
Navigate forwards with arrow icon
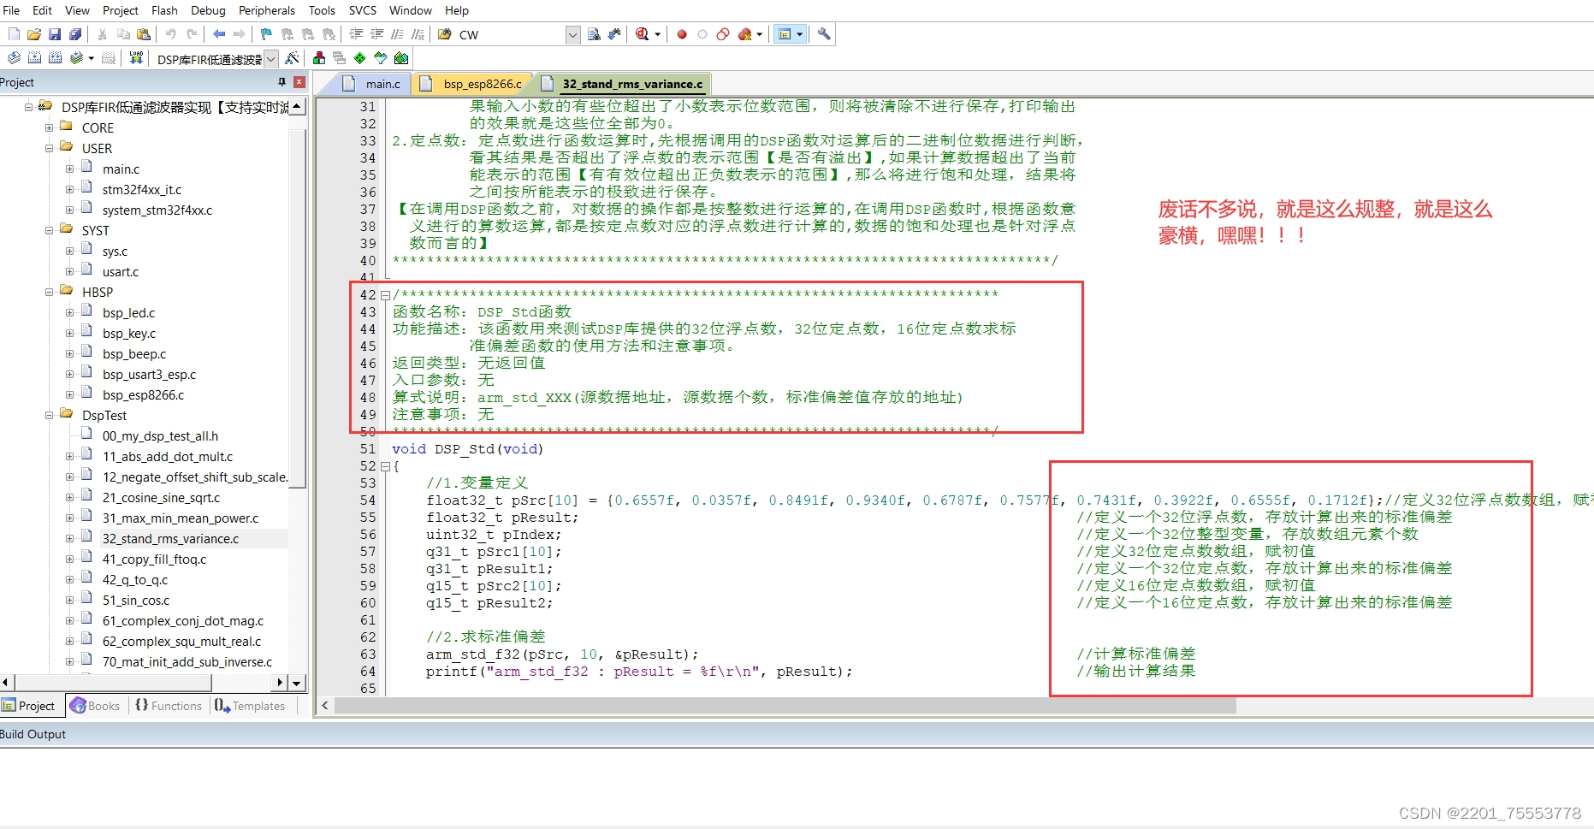click(x=240, y=34)
